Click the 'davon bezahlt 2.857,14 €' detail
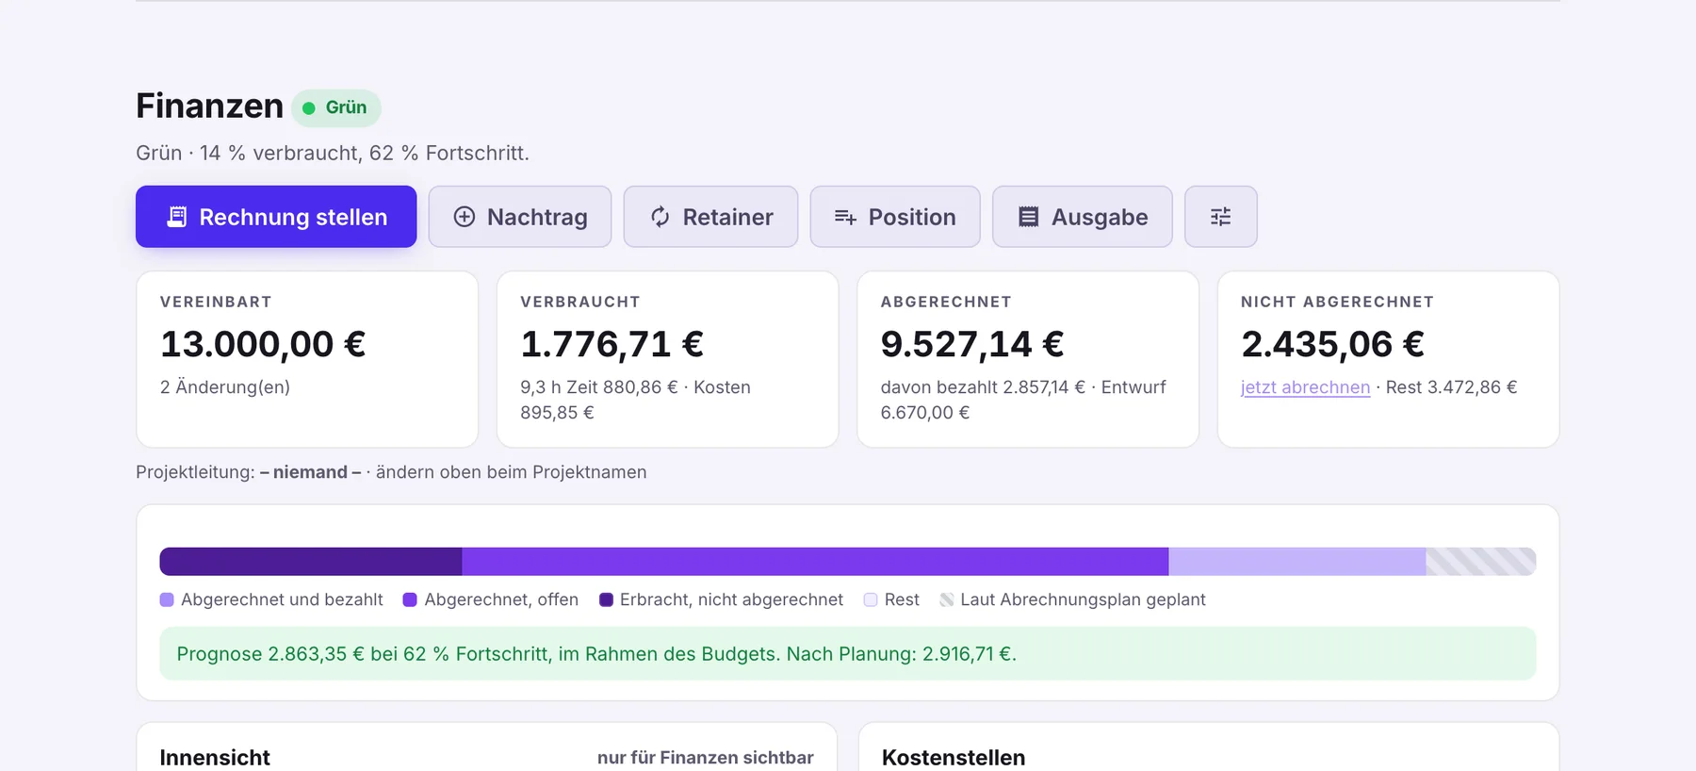 pyautogui.click(x=983, y=387)
